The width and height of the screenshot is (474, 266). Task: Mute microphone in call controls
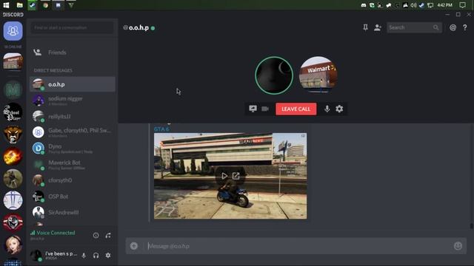coord(327,109)
